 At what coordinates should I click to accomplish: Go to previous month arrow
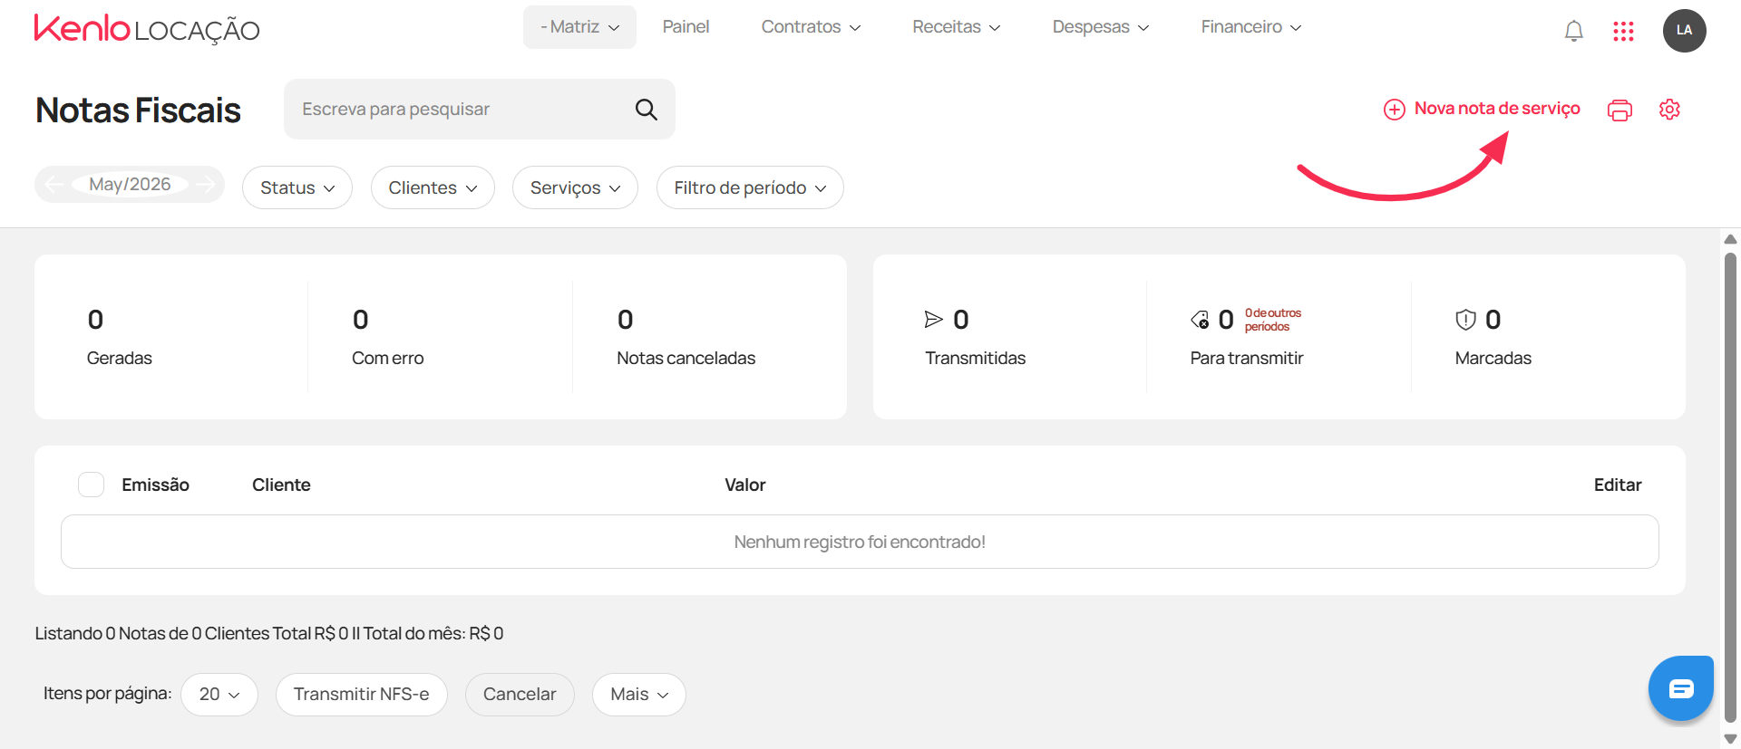(x=54, y=185)
